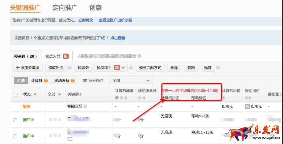Click the sort arrow next to 关键词 header

click(x=81, y=95)
